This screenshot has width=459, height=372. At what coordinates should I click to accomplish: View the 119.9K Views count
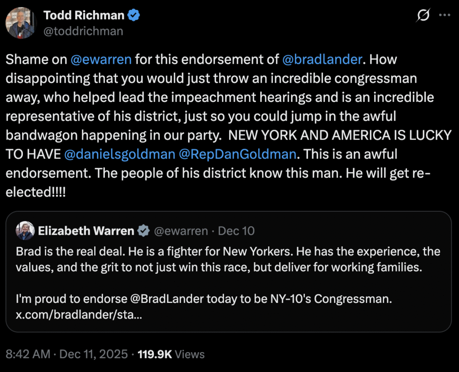coord(171,354)
